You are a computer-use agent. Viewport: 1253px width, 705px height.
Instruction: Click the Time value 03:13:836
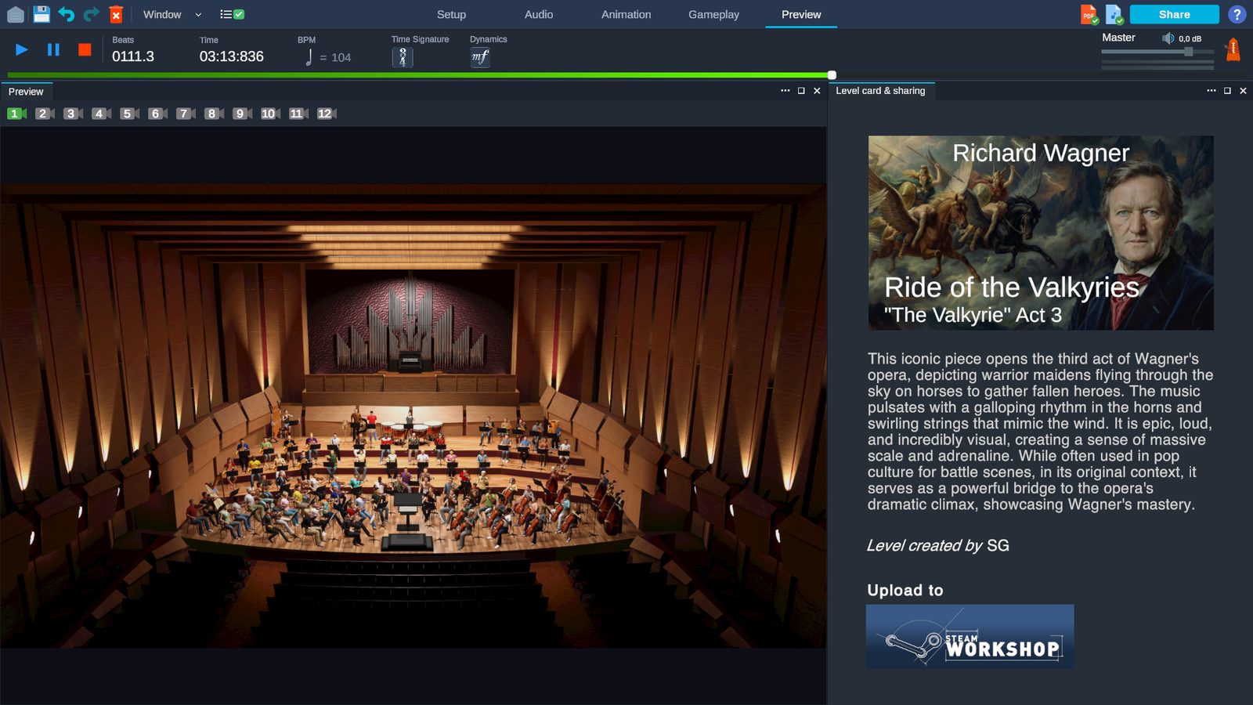[x=232, y=56]
